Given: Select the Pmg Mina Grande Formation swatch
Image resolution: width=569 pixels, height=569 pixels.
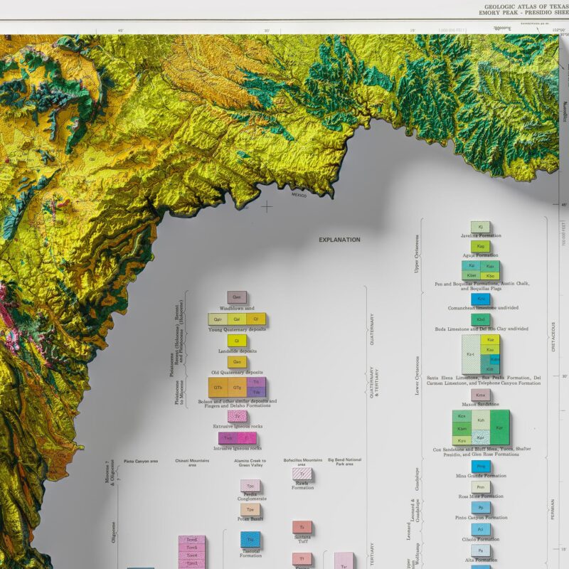Looking at the screenshot, I should point(481,467).
